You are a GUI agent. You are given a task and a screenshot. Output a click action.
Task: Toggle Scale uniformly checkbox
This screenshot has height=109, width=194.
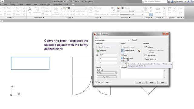click(x=145, y=55)
